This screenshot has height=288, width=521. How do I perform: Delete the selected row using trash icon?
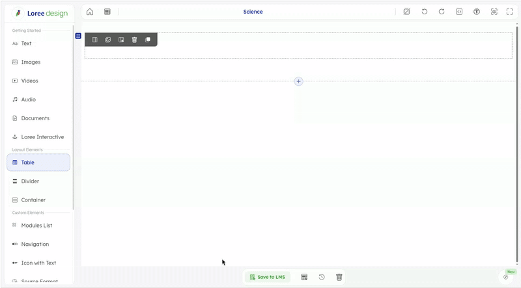click(x=134, y=40)
